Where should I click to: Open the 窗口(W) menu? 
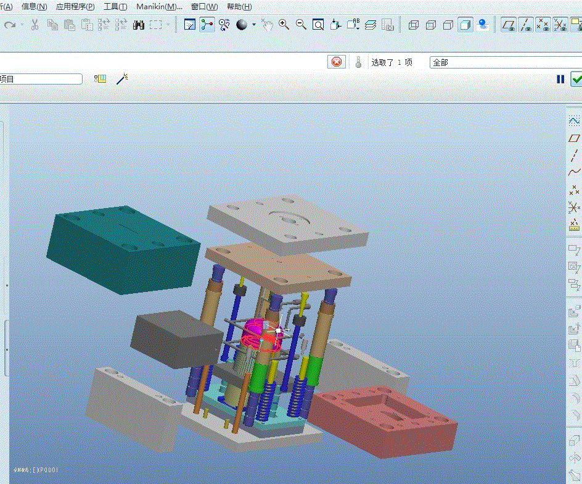(x=204, y=7)
